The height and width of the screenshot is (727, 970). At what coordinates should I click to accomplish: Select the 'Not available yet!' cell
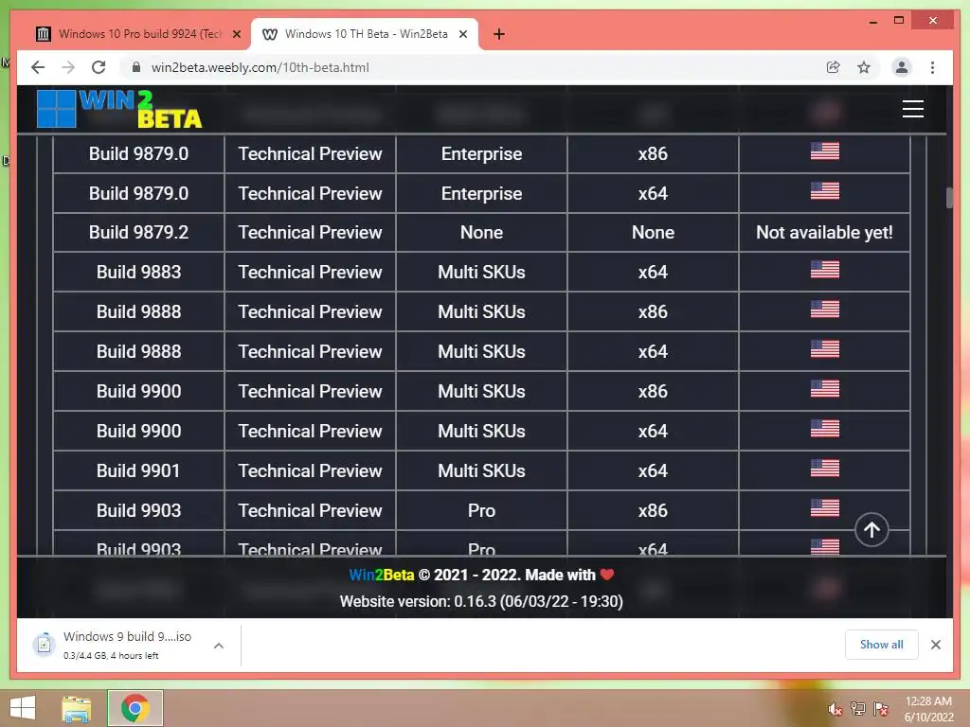point(824,233)
